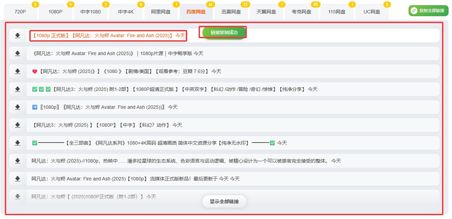Viewport: 452px width, 219px height.
Task: Click download icon for 潘多拉星球 description row
Action: (x=18, y=161)
